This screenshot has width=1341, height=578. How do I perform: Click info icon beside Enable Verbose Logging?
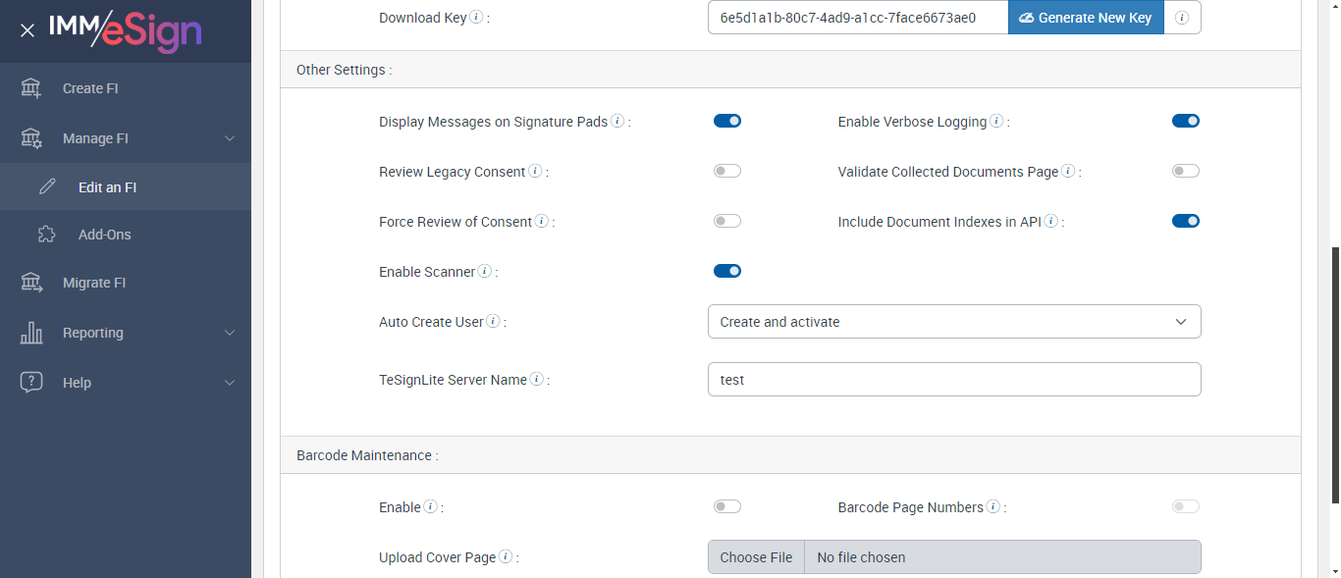[x=996, y=122]
